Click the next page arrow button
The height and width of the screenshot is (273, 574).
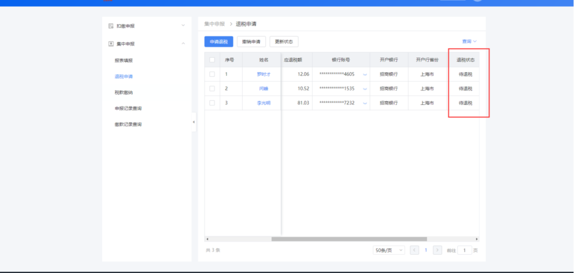[x=437, y=250]
